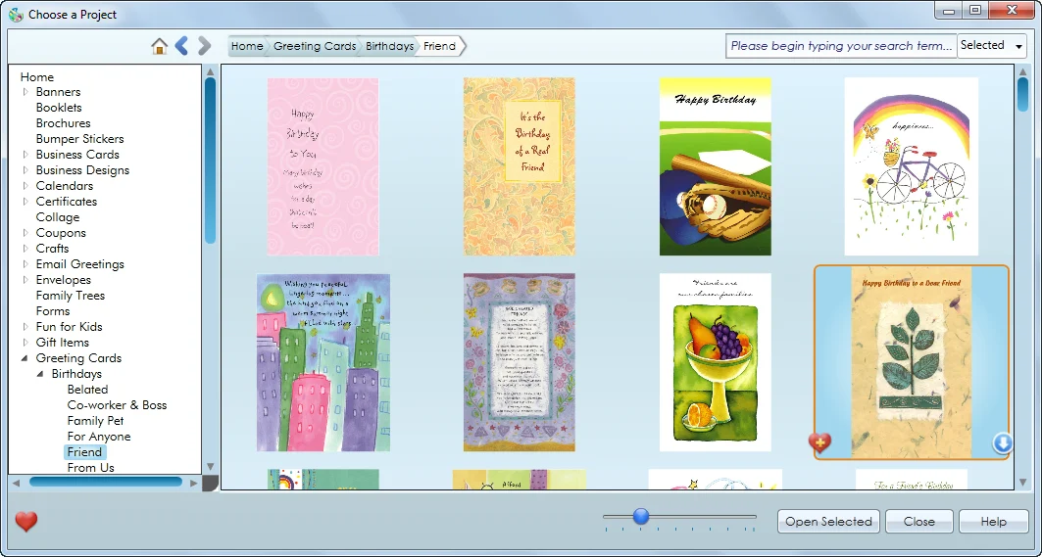
Task: Go back with the blue arrow
Action: 181,46
